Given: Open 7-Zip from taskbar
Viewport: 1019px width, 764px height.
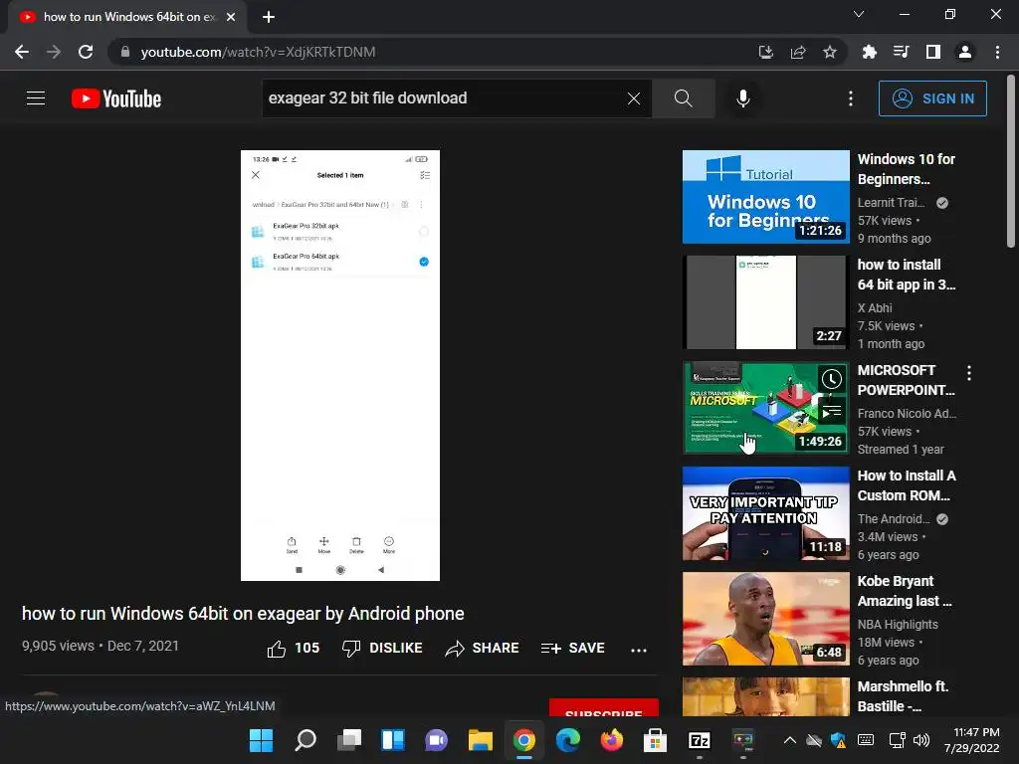Looking at the screenshot, I should pyautogui.click(x=700, y=740).
